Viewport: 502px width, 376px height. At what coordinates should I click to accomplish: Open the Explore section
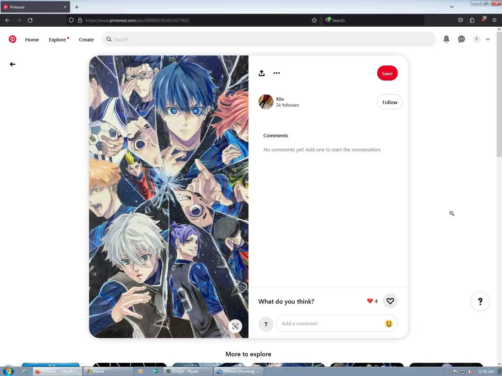[x=57, y=39]
